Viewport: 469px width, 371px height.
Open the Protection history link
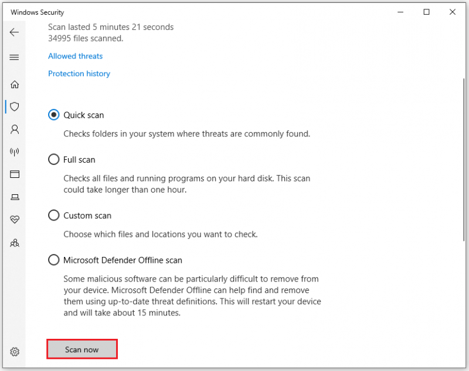(x=79, y=74)
